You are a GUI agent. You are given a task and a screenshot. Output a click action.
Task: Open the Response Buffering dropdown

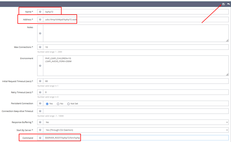click(x=136, y=122)
